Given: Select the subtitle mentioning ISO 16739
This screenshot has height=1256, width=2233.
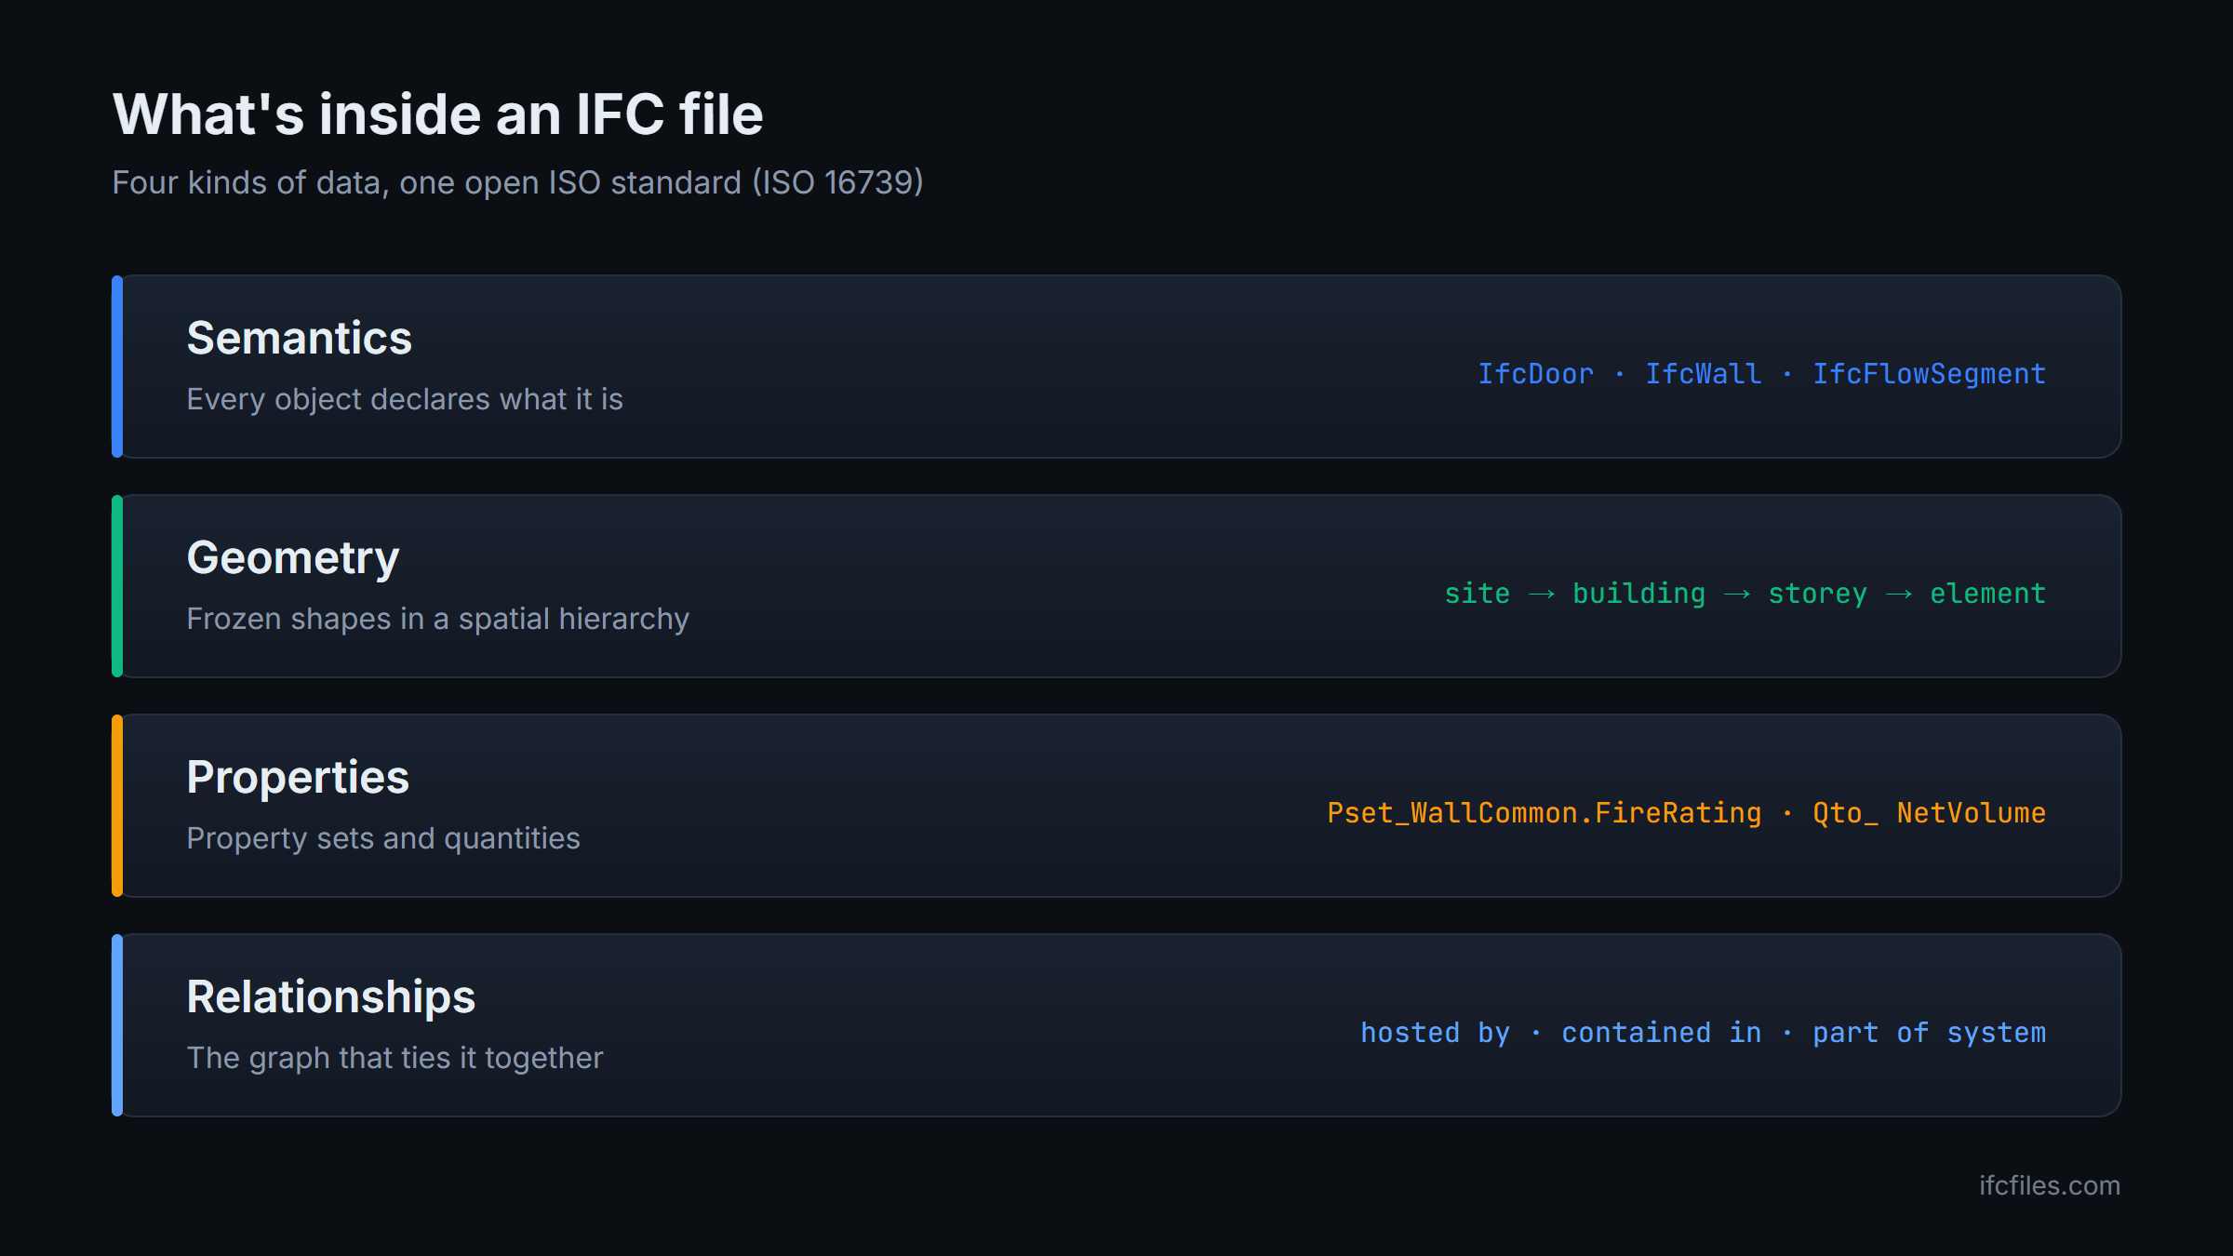Looking at the screenshot, I should 517,182.
